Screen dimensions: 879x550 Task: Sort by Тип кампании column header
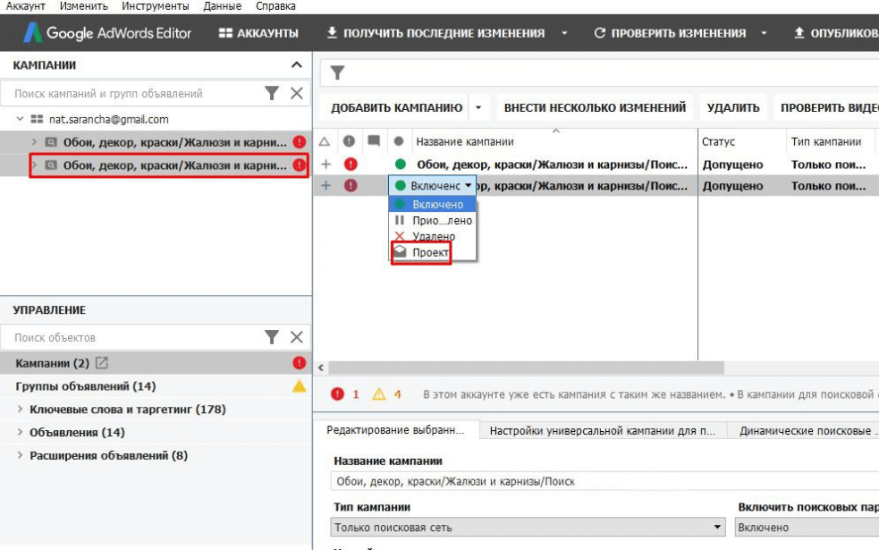tap(825, 142)
